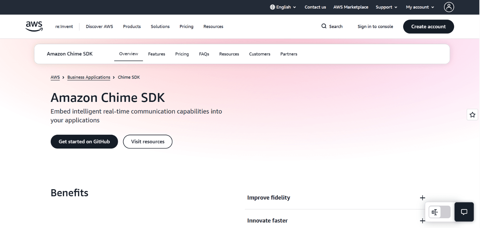
Task: Select the Overview tab
Action: click(x=129, y=54)
